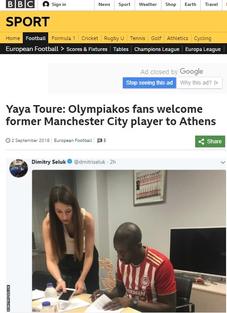The width and height of the screenshot is (227, 313).
Task: Click the Why this ad? button
Action: point(199,83)
